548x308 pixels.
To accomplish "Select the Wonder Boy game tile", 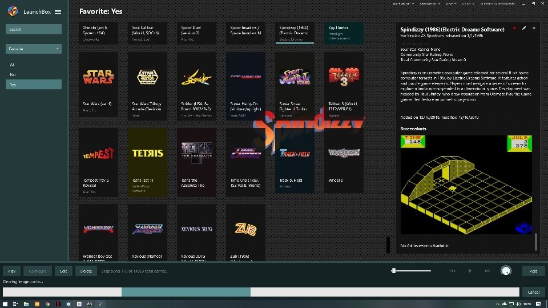I will pos(98,233).
